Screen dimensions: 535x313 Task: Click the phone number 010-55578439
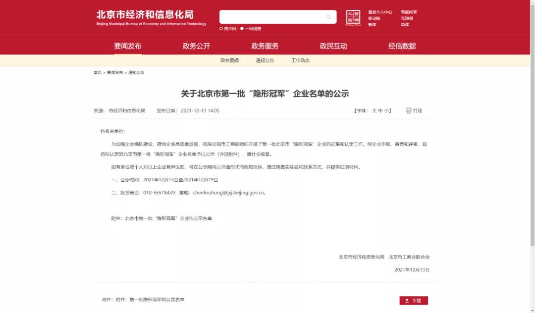160,193
